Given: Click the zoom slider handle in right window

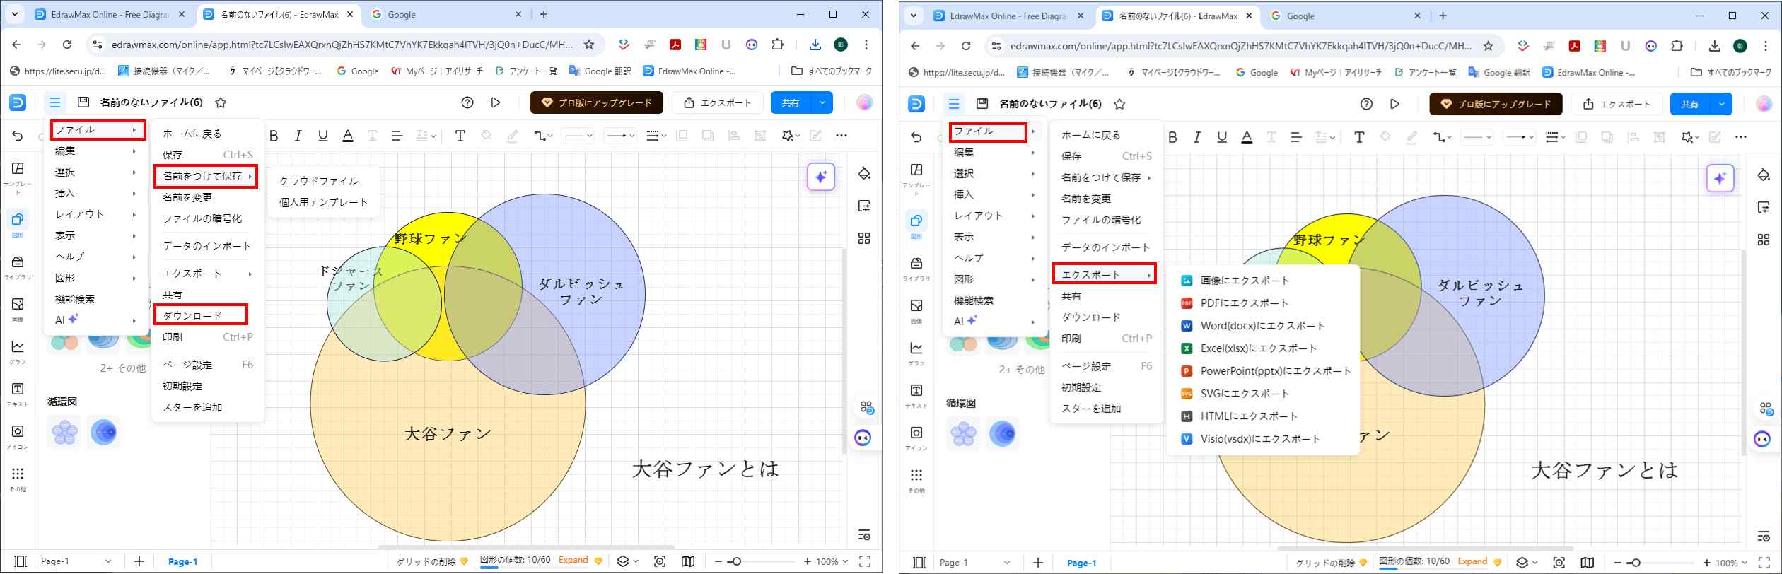Looking at the screenshot, I should pos(1636,563).
